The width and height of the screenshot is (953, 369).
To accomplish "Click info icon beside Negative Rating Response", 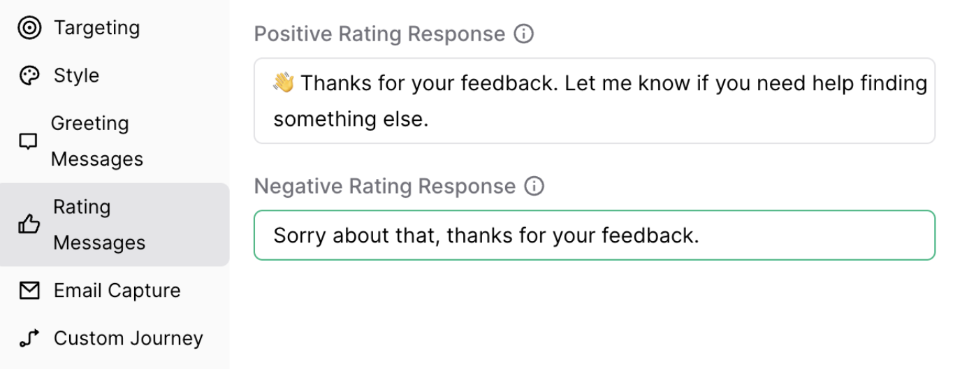I will point(534,186).
